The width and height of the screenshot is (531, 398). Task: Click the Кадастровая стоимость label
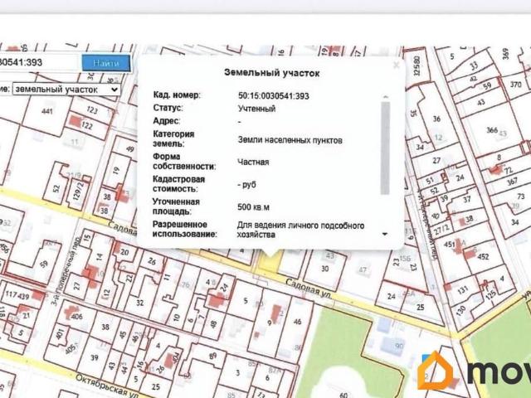[x=179, y=184]
